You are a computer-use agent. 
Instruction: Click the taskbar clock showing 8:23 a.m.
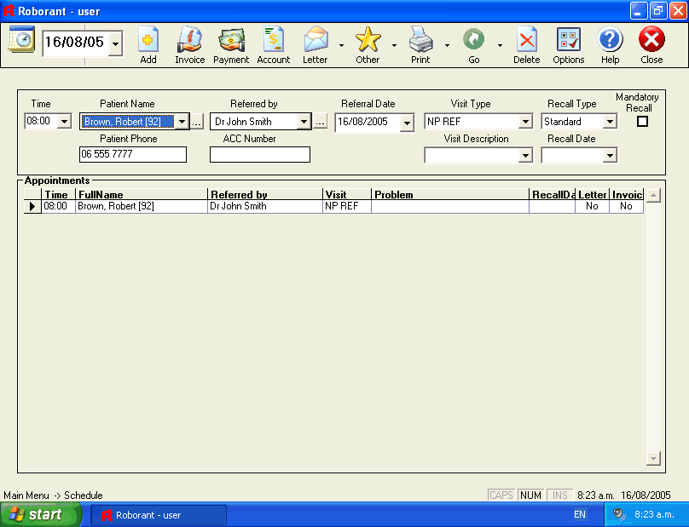(654, 514)
